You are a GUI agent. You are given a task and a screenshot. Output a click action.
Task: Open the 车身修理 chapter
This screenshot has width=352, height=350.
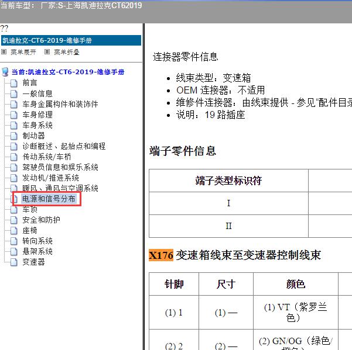(37, 115)
